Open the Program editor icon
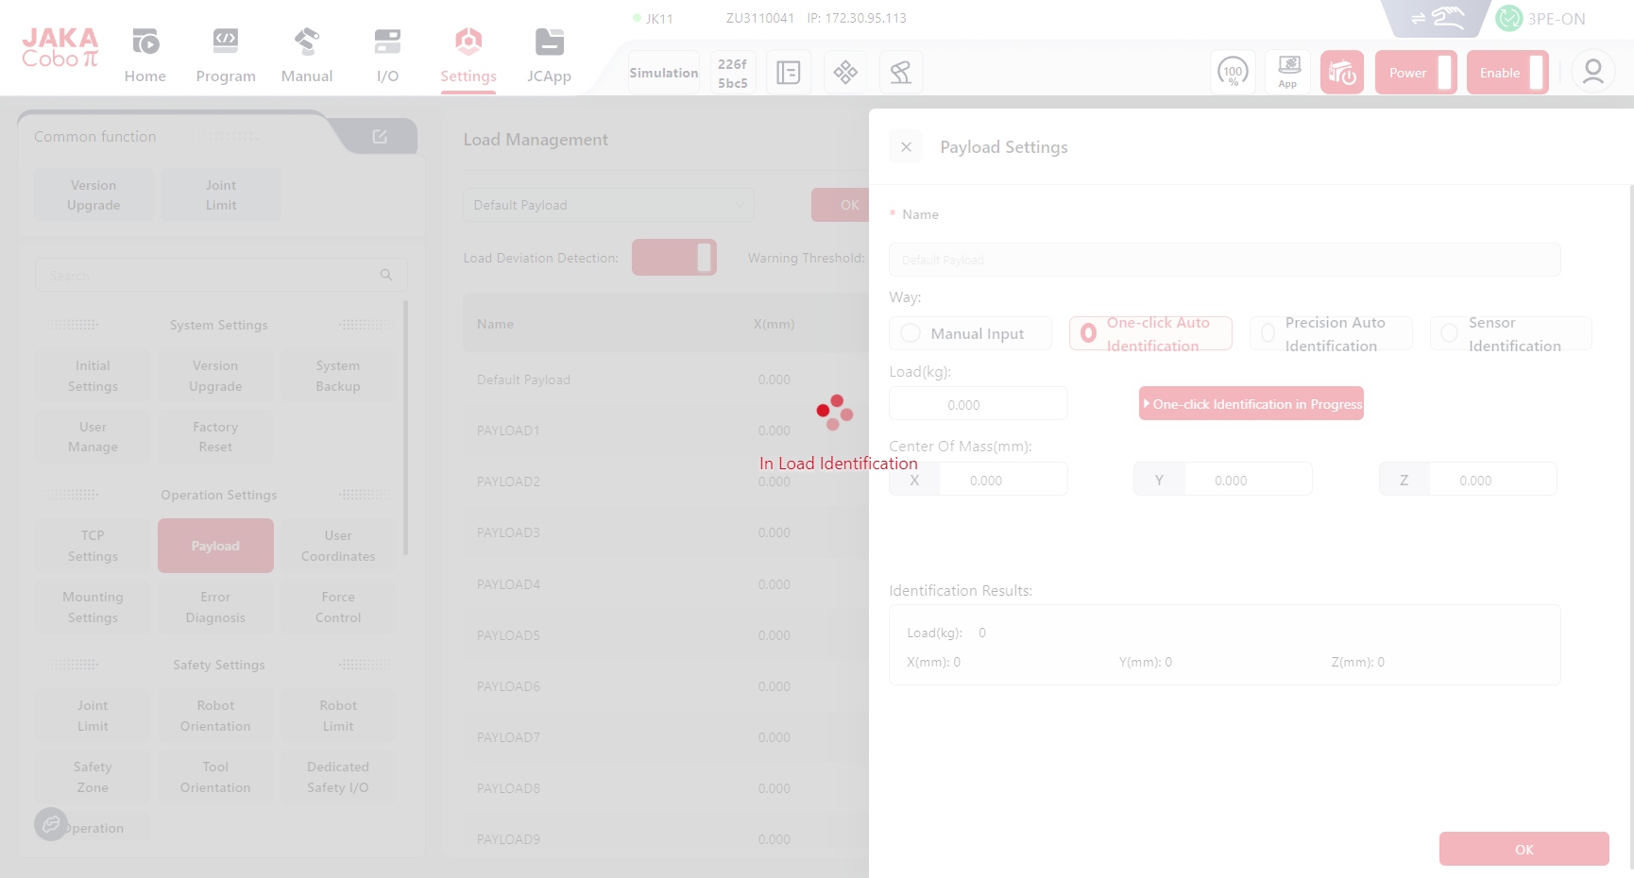This screenshot has width=1634, height=878. (x=226, y=42)
